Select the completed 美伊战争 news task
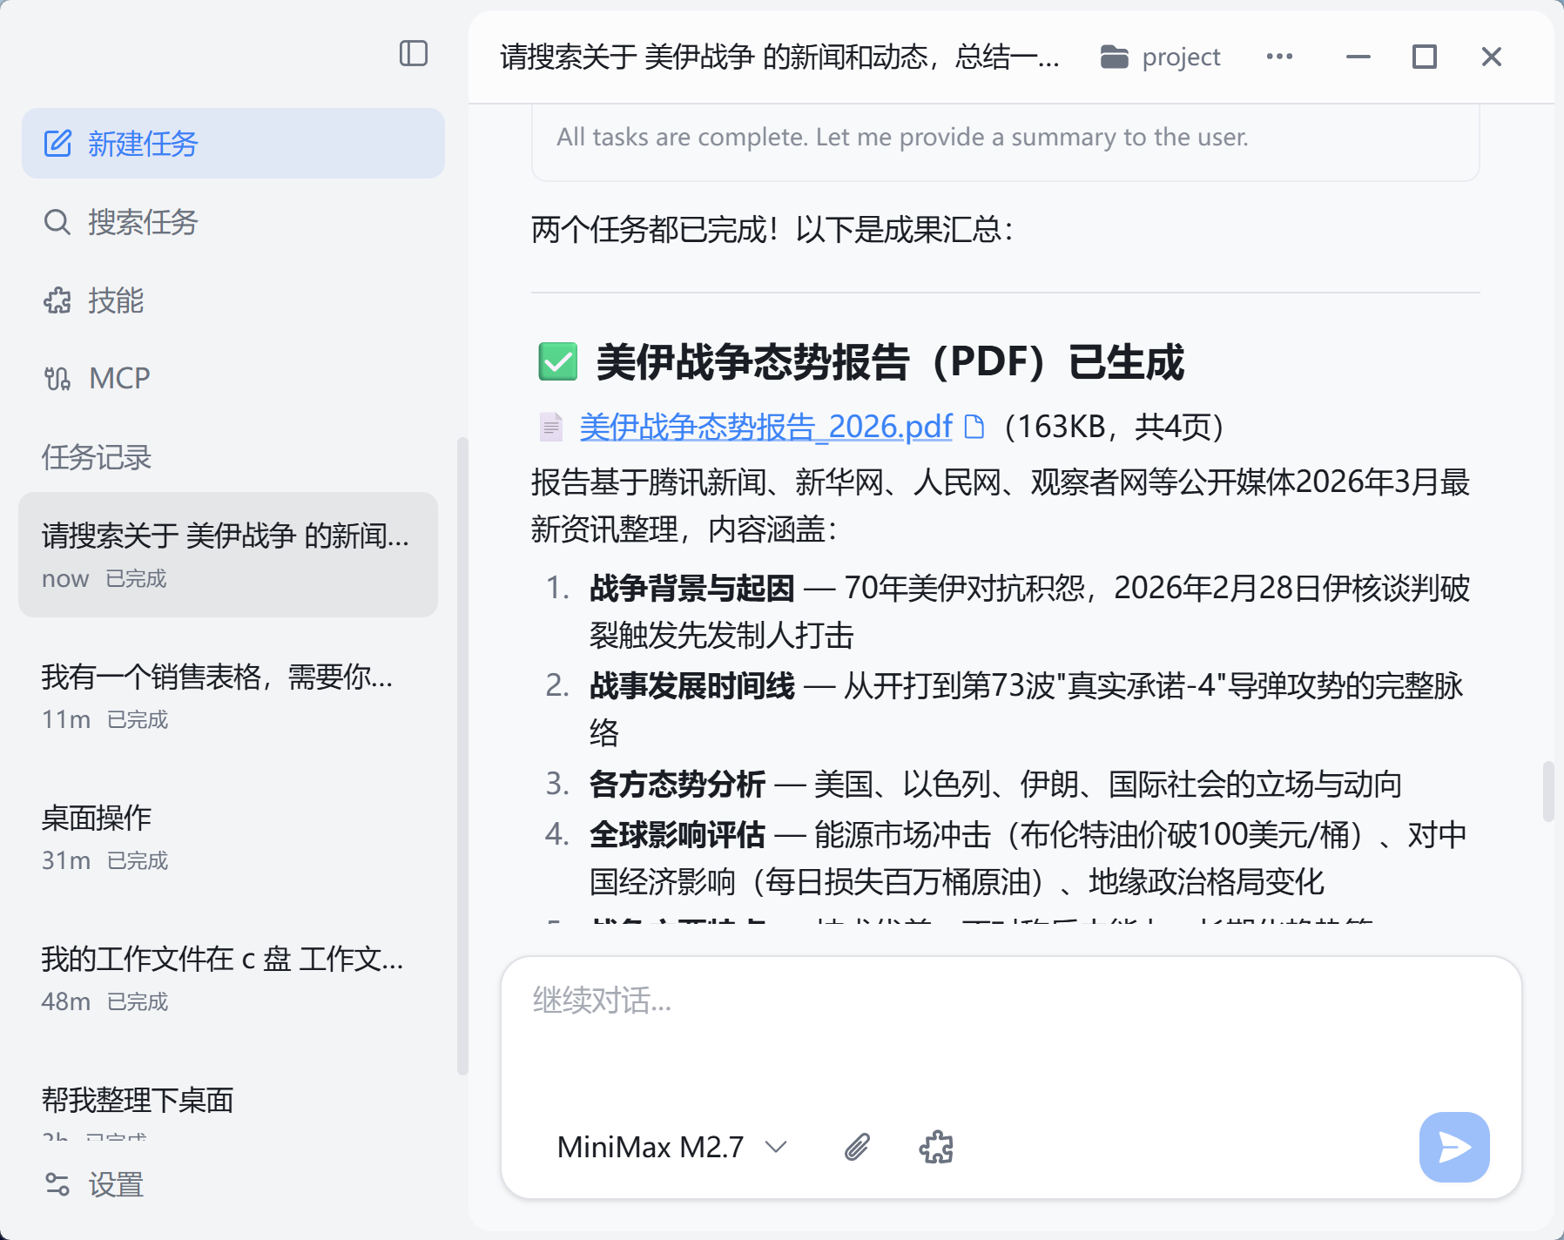 [226, 555]
